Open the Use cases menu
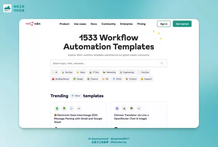The image size is (218, 147). 80,24
